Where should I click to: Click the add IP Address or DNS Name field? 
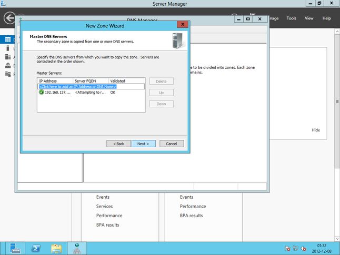point(91,87)
